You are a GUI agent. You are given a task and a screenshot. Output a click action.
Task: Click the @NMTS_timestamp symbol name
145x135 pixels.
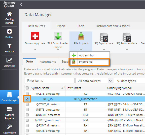coord(48,120)
